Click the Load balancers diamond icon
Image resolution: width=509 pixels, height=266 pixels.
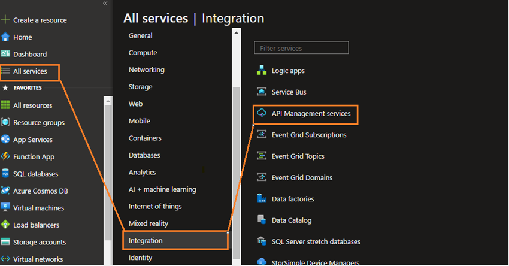click(x=5, y=225)
